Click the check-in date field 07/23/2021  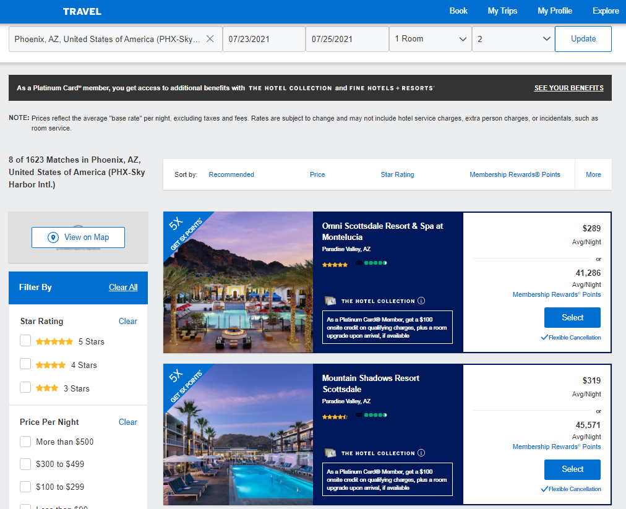click(x=264, y=39)
